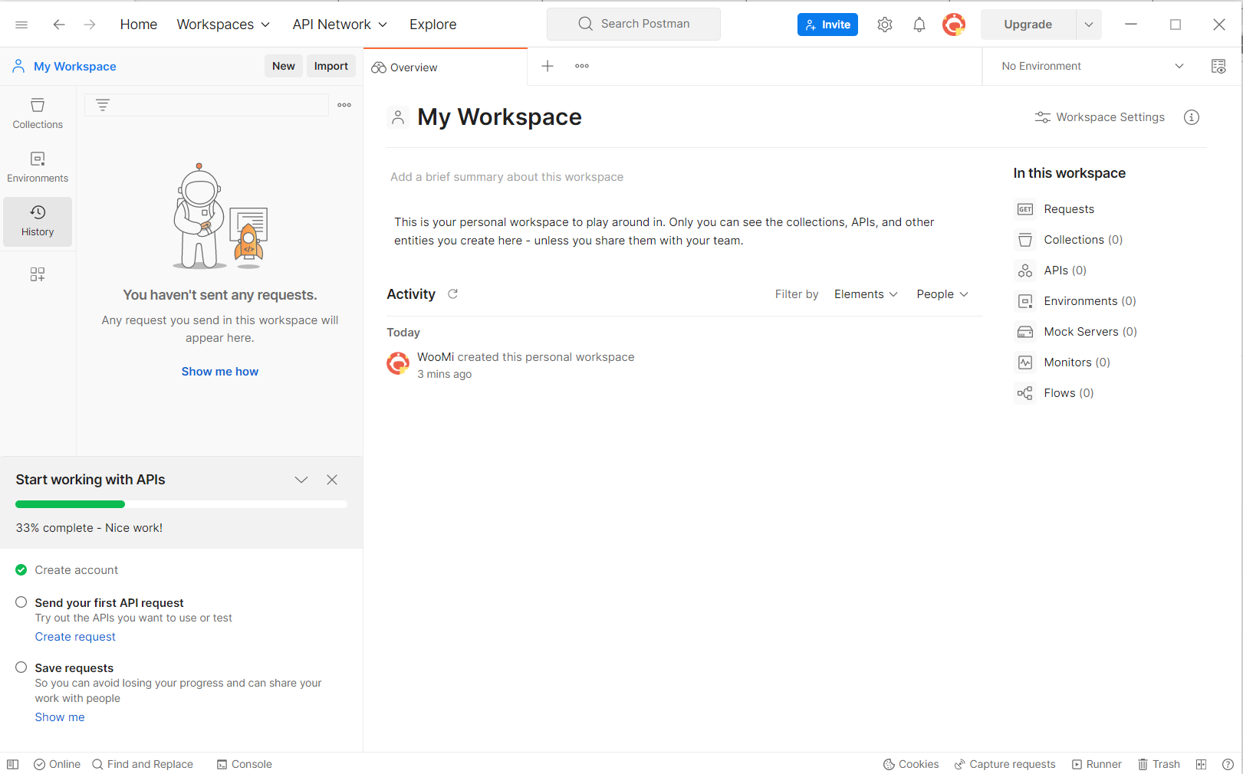The width and height of the screenshot is (1243, 774).
Task: Open the notifications bell
Action: coord(919,25)
